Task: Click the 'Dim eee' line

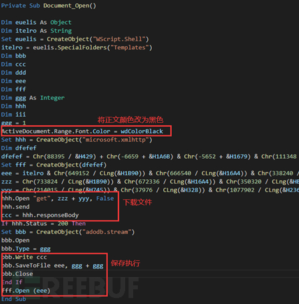Action: pos(14,81)
